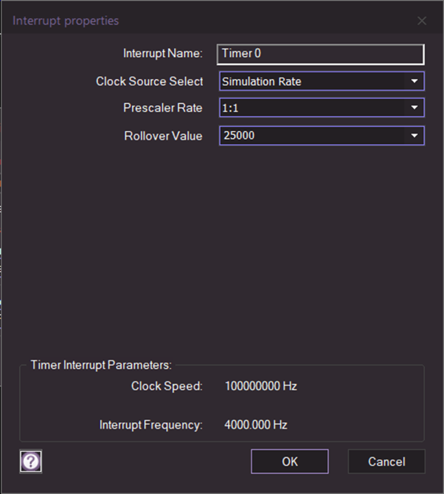Click the Rollover Value label
The height and width of the screenshot is (494, 444).
click(x=163, y=136)
